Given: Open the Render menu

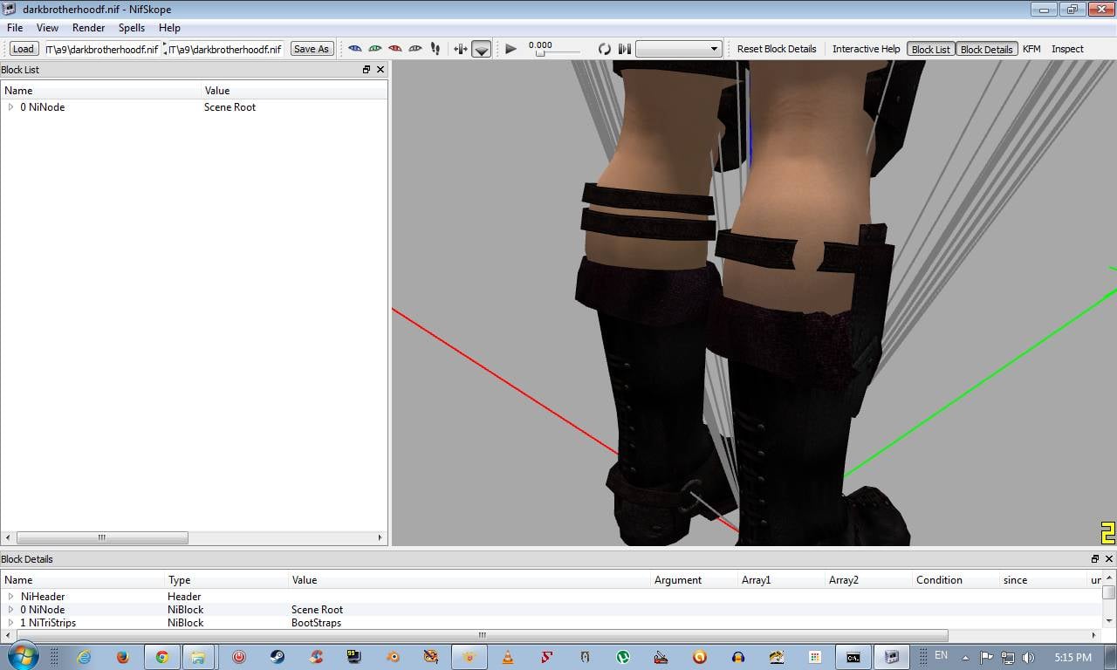Looking at the screenshot, I should [88, 28].
